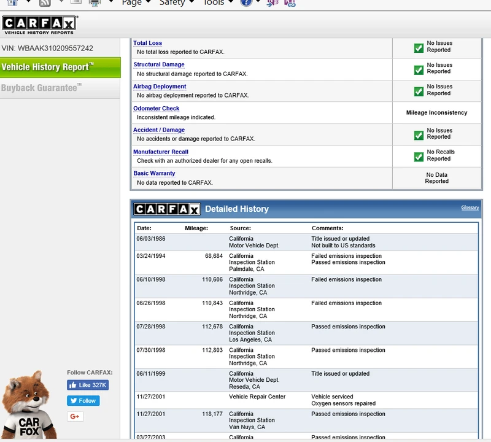Click the CARFAX Vehicle History Reports logo
This screenshot has height=442, width=491.
tap(39, 25)
